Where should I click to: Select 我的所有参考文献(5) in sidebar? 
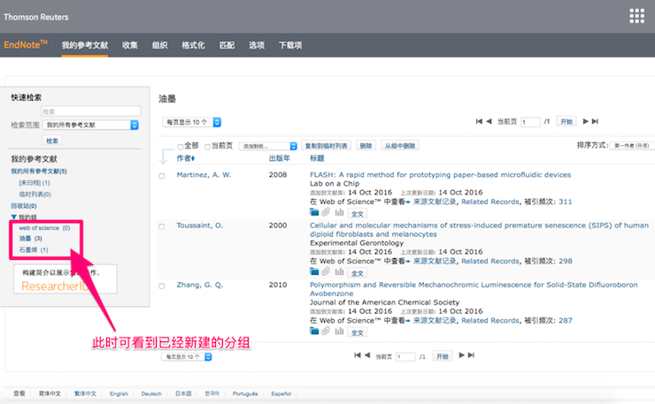click(x=39, y=172)
